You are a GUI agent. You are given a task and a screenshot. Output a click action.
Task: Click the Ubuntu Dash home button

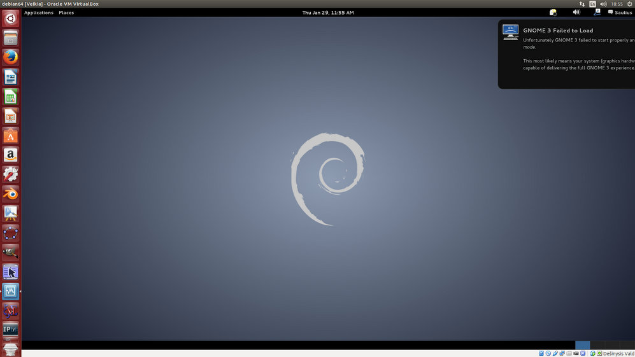pyautogui.click(x=10, y=18)
